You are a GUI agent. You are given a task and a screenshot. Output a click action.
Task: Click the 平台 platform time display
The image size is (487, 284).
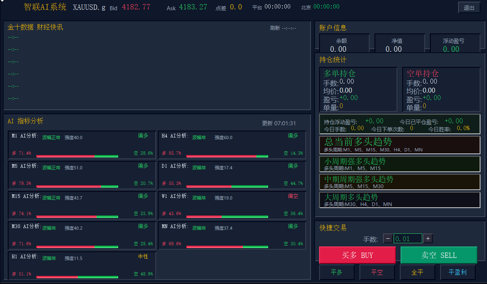[278, 7]
